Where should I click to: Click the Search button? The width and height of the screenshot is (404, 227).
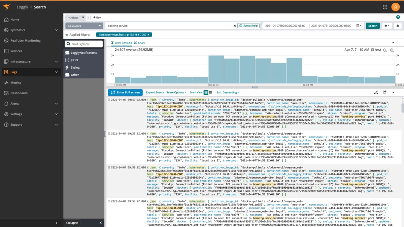(373, 26)
